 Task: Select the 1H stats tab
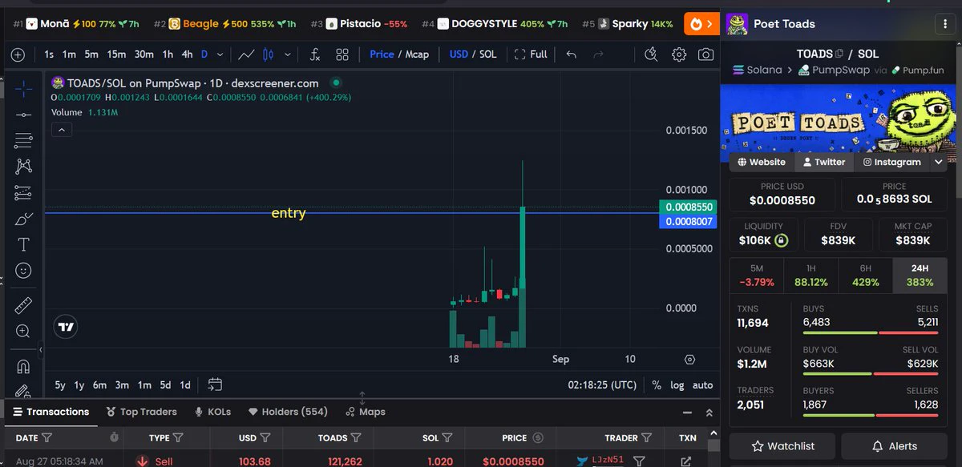810,276
